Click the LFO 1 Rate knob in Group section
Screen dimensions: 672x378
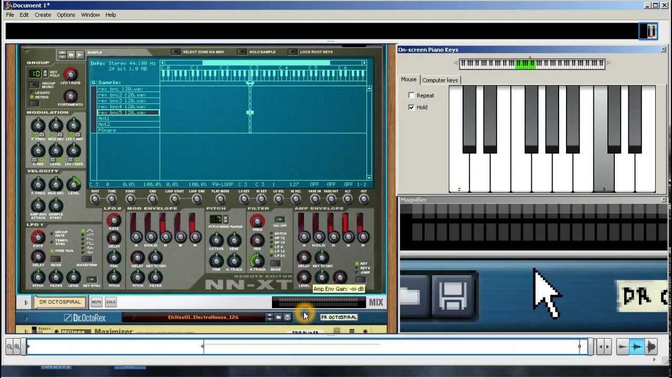click(70, 74)
